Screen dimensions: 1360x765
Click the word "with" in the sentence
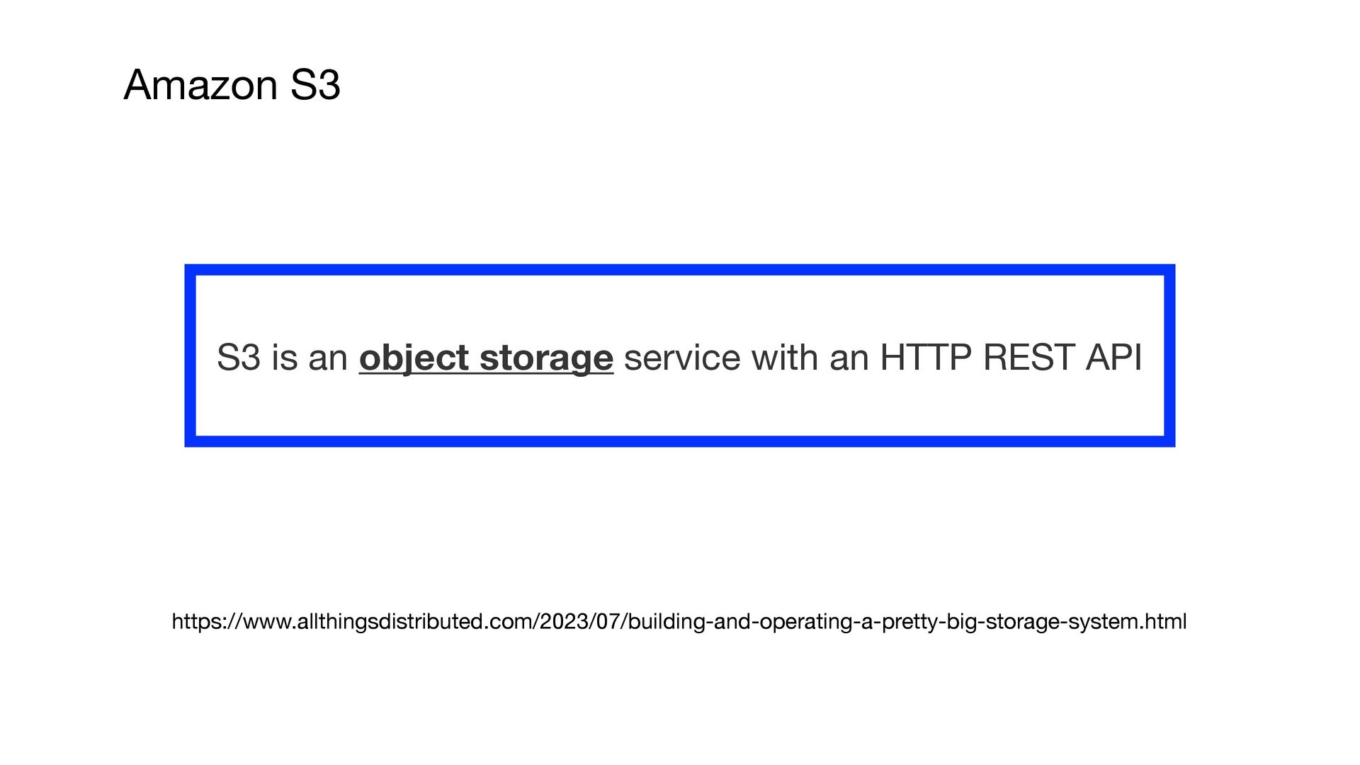point(785,357)
